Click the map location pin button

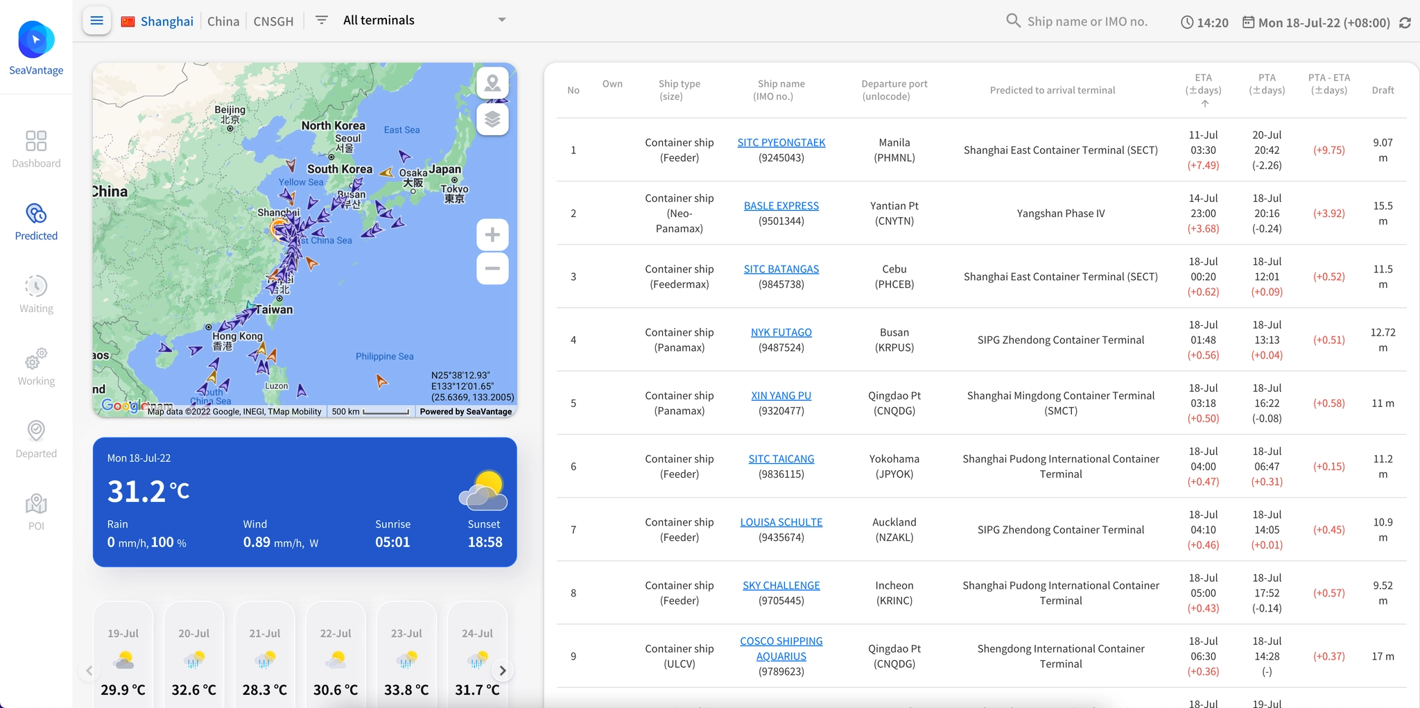pyautogui.click(x=492, y=83)
